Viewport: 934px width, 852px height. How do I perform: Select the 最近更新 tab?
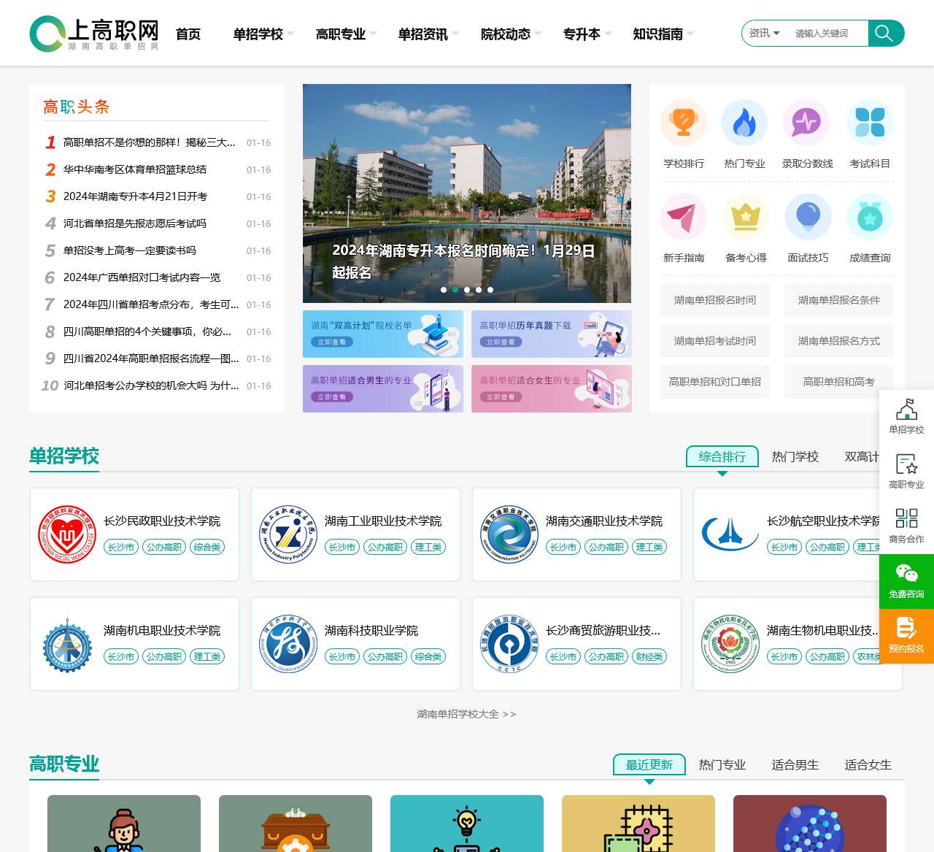point(649,764)
